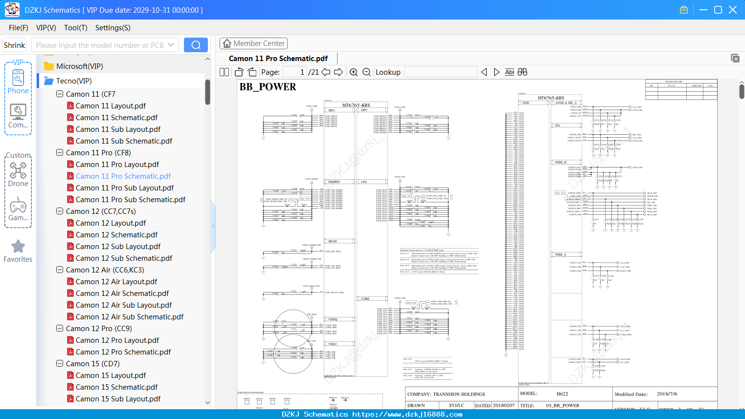Select the Camon 11 Pro Schematic.pdf tab
Viewport: 745px width, 419px height.
point(278,58)
